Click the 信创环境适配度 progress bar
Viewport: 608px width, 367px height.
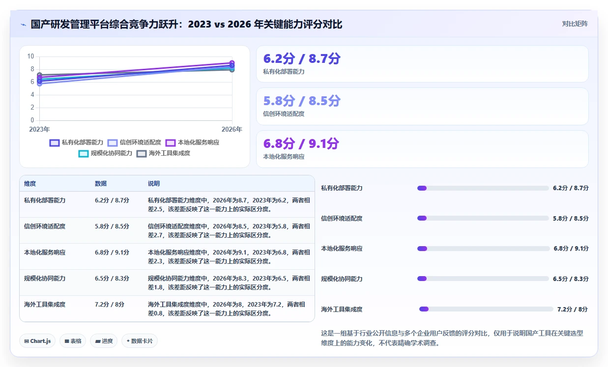coord(483,218)
